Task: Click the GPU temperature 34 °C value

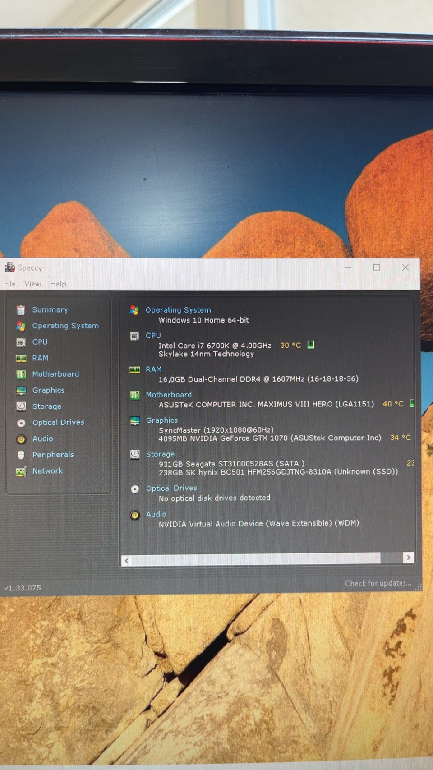Action: (x=401, y=438)
